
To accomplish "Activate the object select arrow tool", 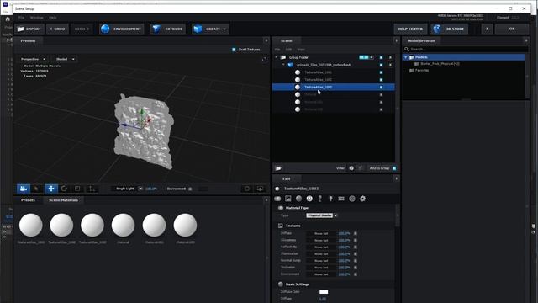I will click(36, 189).
